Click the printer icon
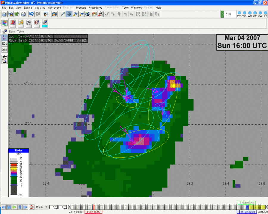 point(23,14)
